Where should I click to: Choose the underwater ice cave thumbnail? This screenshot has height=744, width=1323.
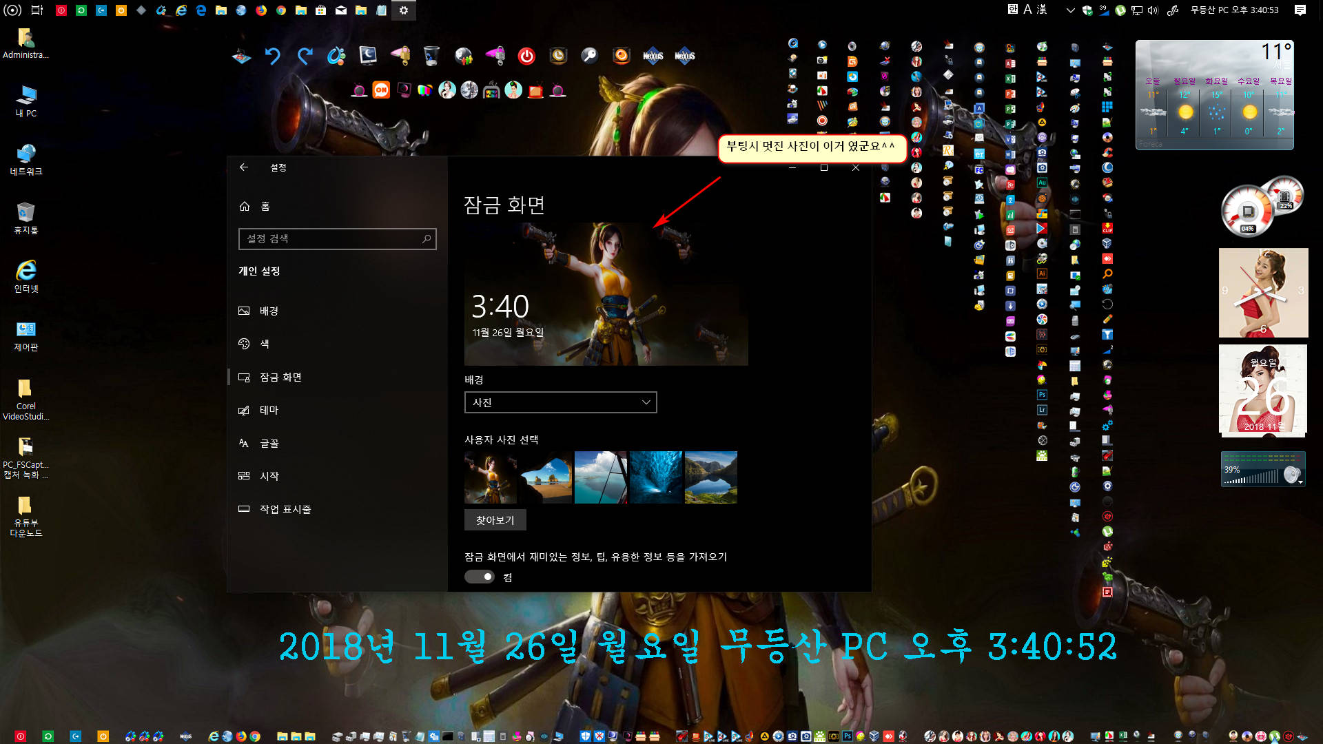[x=656, y=477]
